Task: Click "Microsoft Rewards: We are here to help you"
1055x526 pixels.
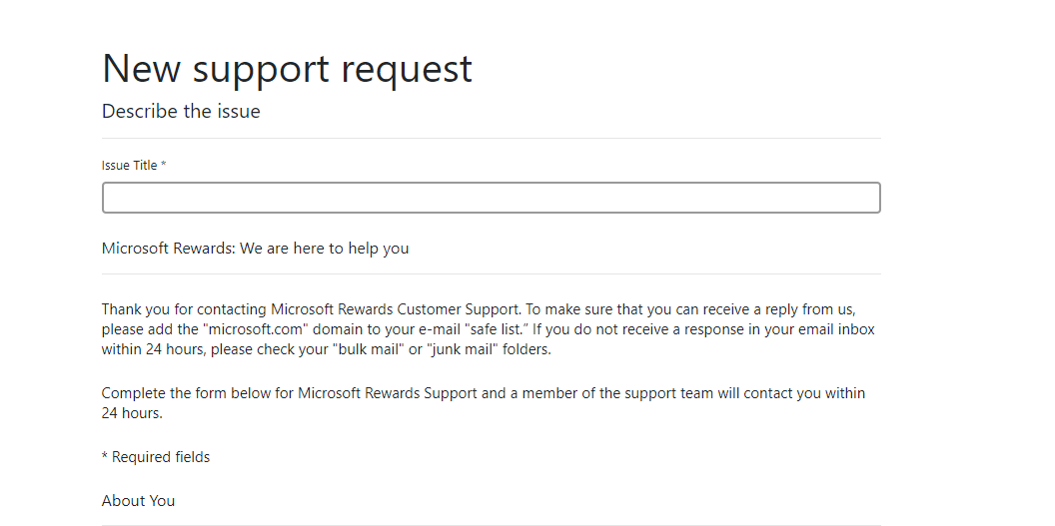Action: [x=255, y=249]
